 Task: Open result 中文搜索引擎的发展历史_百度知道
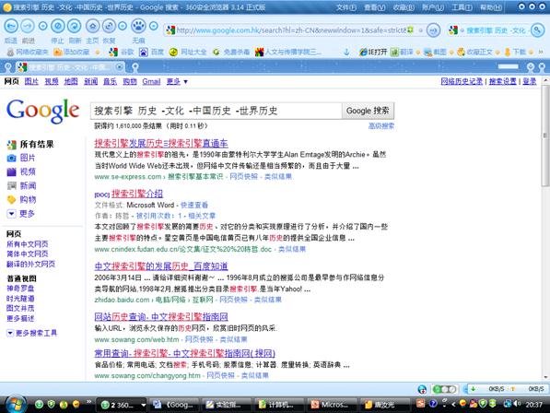[161, 266]
